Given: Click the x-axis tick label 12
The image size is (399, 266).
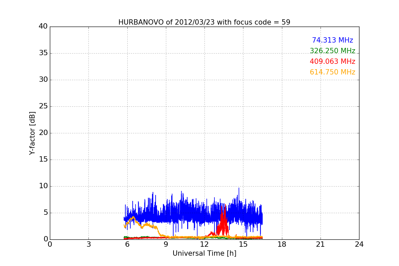Looking at the screenshot, I should (204, 244).
